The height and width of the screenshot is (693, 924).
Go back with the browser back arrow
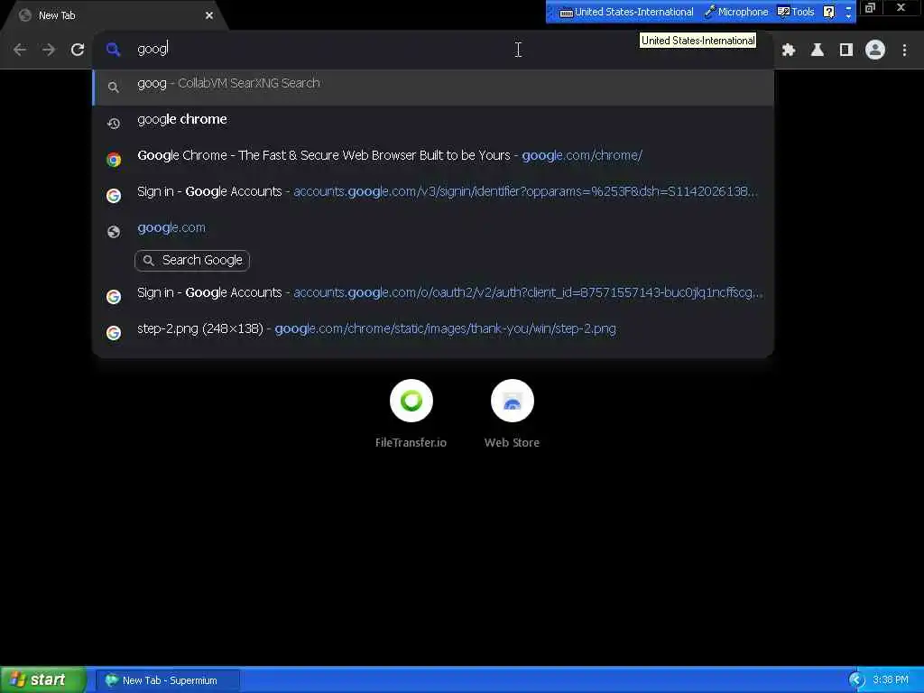pyautogui.click(x=20, y=50)
